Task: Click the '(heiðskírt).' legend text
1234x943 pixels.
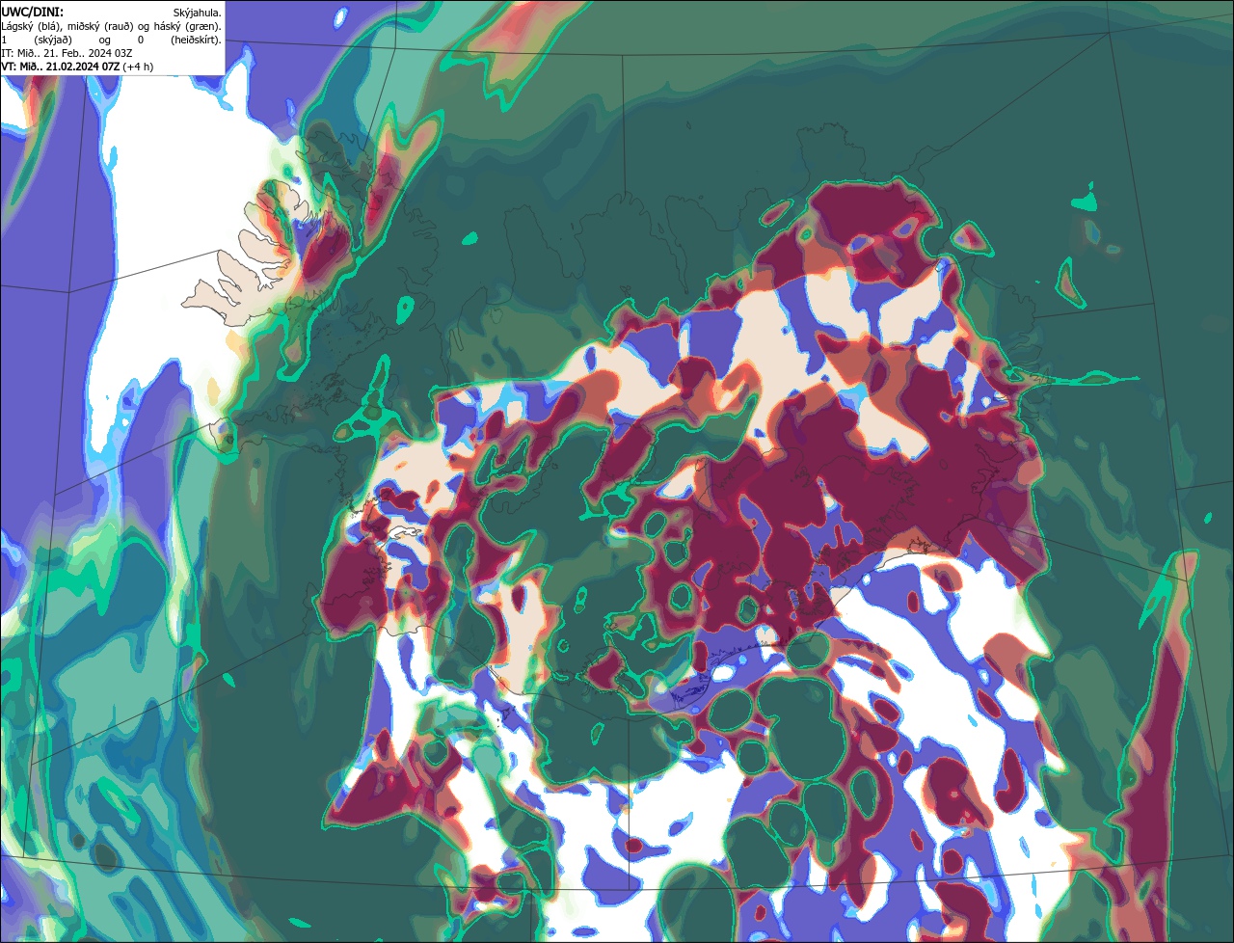Action: [197, 40]
